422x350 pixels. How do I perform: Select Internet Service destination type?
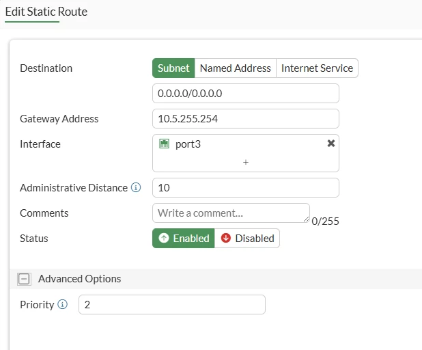[317, 68]
